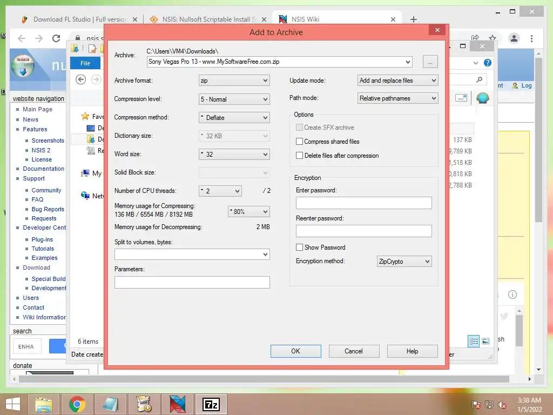Click the Enter password field
553x415 pixels.
pos(363,203)
